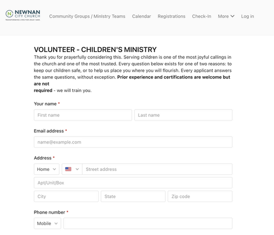
Task: Navigate to Check-In
Action: 202,16
